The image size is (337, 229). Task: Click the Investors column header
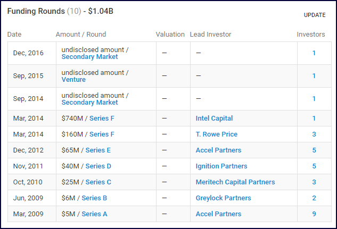pyautogui.click(x=311, y=35)
